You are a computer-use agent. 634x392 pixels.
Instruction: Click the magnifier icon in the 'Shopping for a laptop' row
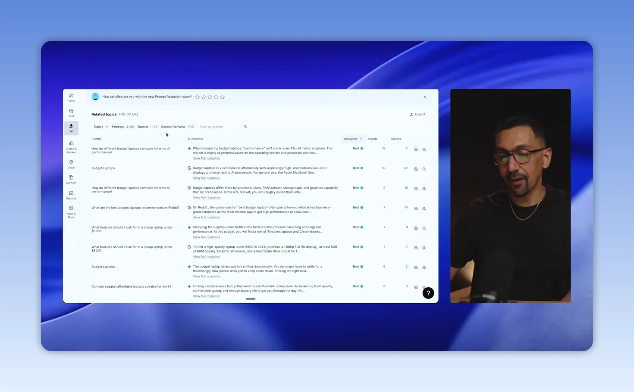424,228
